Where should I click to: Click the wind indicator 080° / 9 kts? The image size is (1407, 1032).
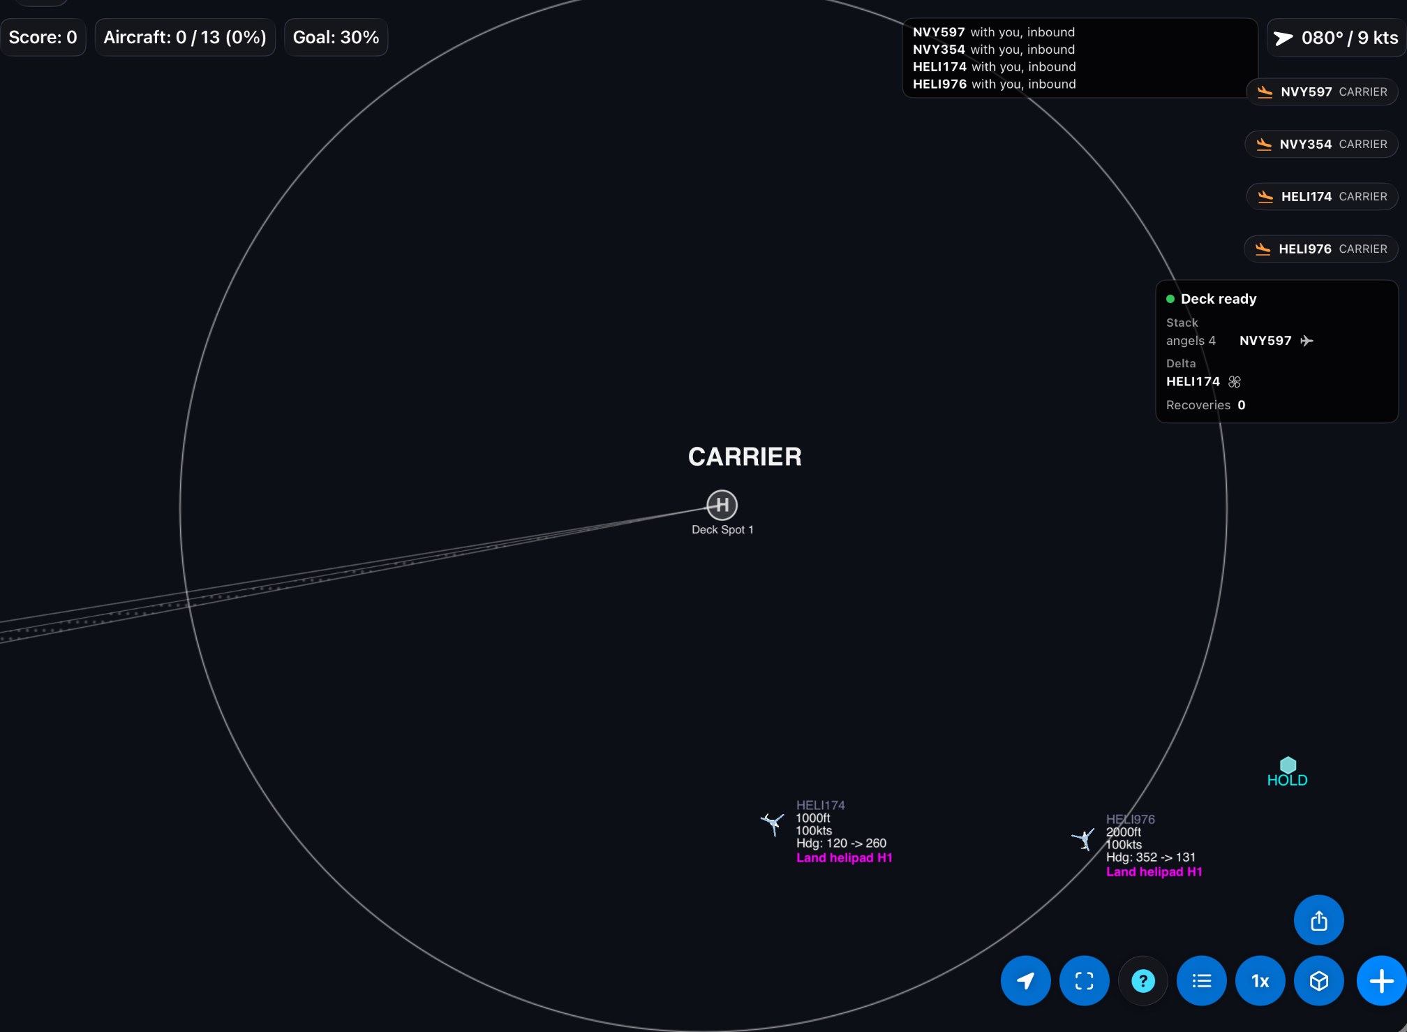tap(1336, 38)
